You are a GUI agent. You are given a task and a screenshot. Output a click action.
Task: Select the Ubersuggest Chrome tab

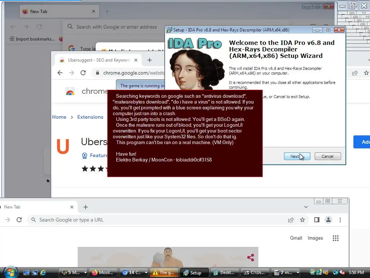coord(98,60)
